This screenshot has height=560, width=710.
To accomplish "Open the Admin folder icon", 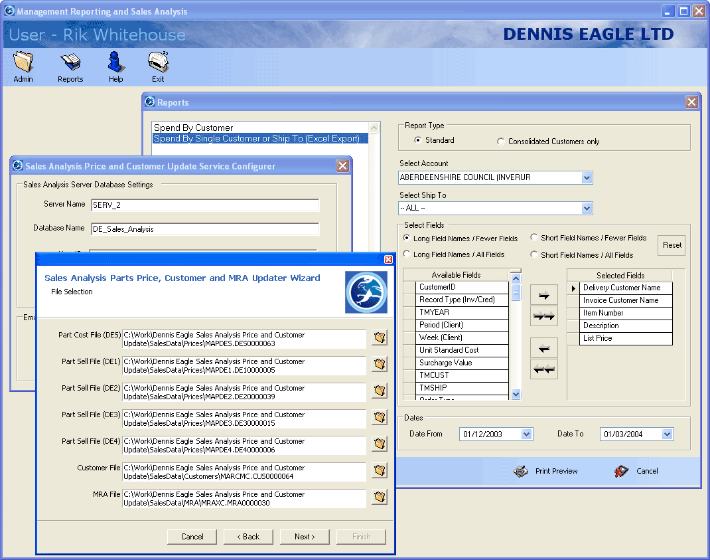I will 23,62.
